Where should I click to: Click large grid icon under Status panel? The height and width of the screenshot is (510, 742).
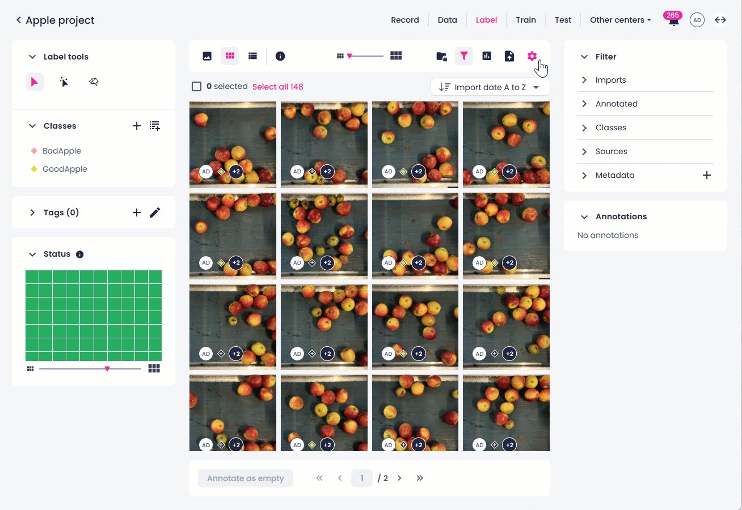point(154,369)
